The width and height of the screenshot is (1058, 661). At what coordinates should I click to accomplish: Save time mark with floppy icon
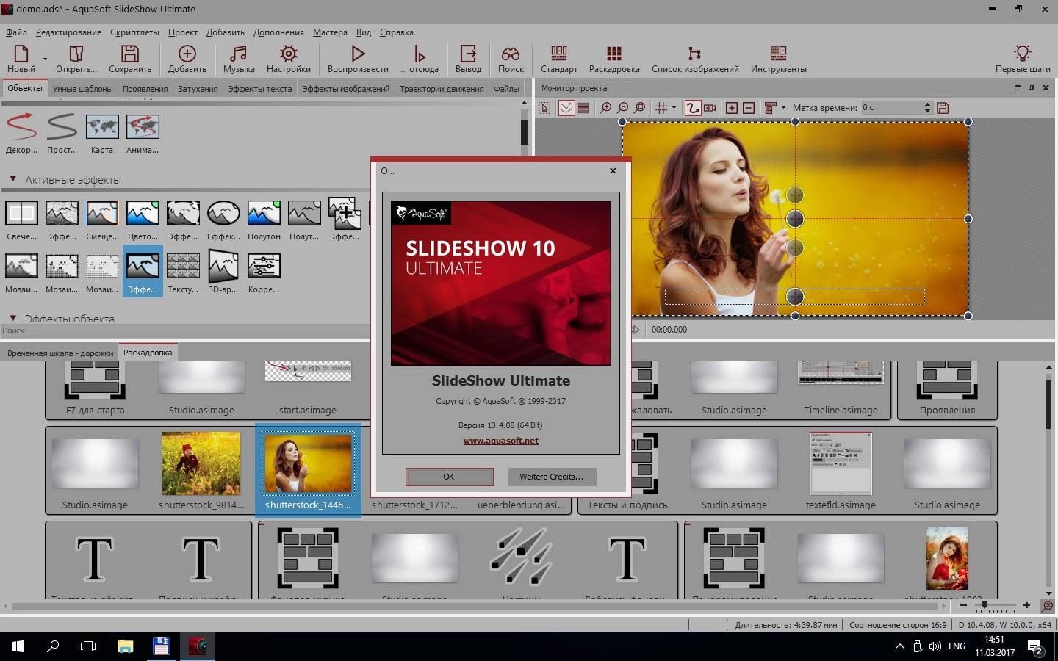coord(943,108)
